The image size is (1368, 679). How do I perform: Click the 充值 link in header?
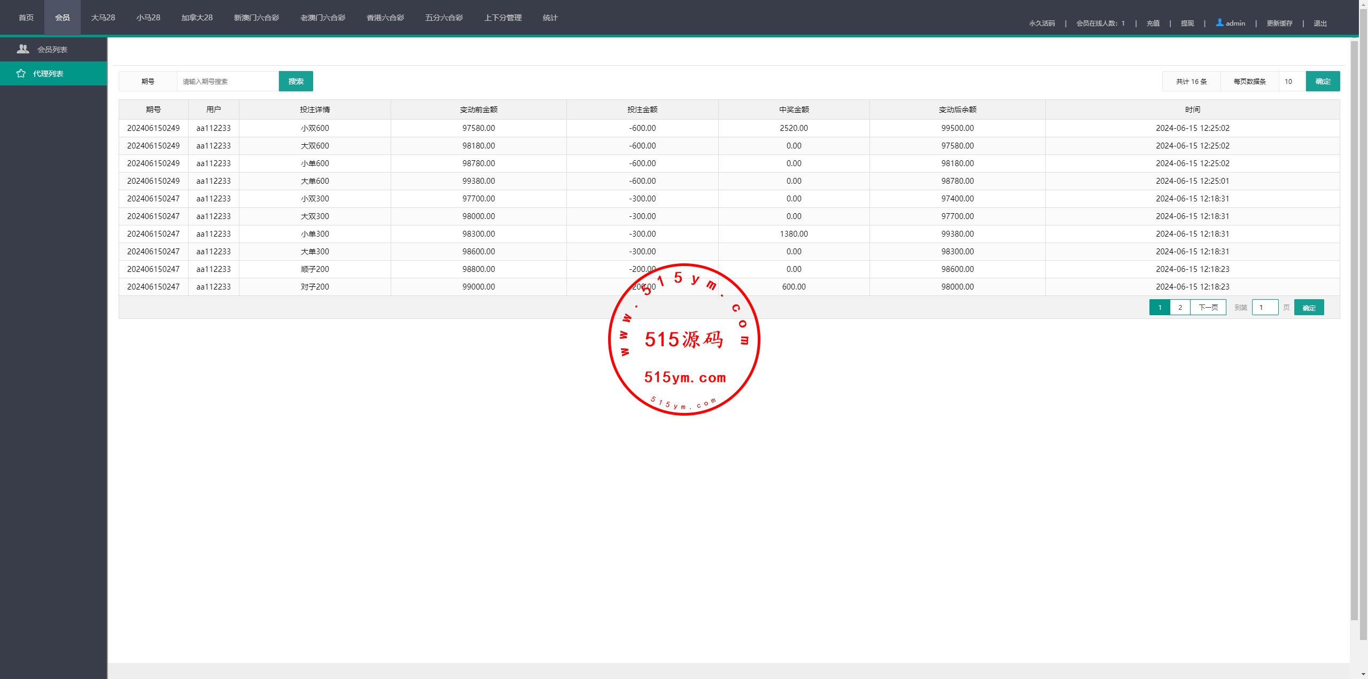pos(1153,24)
